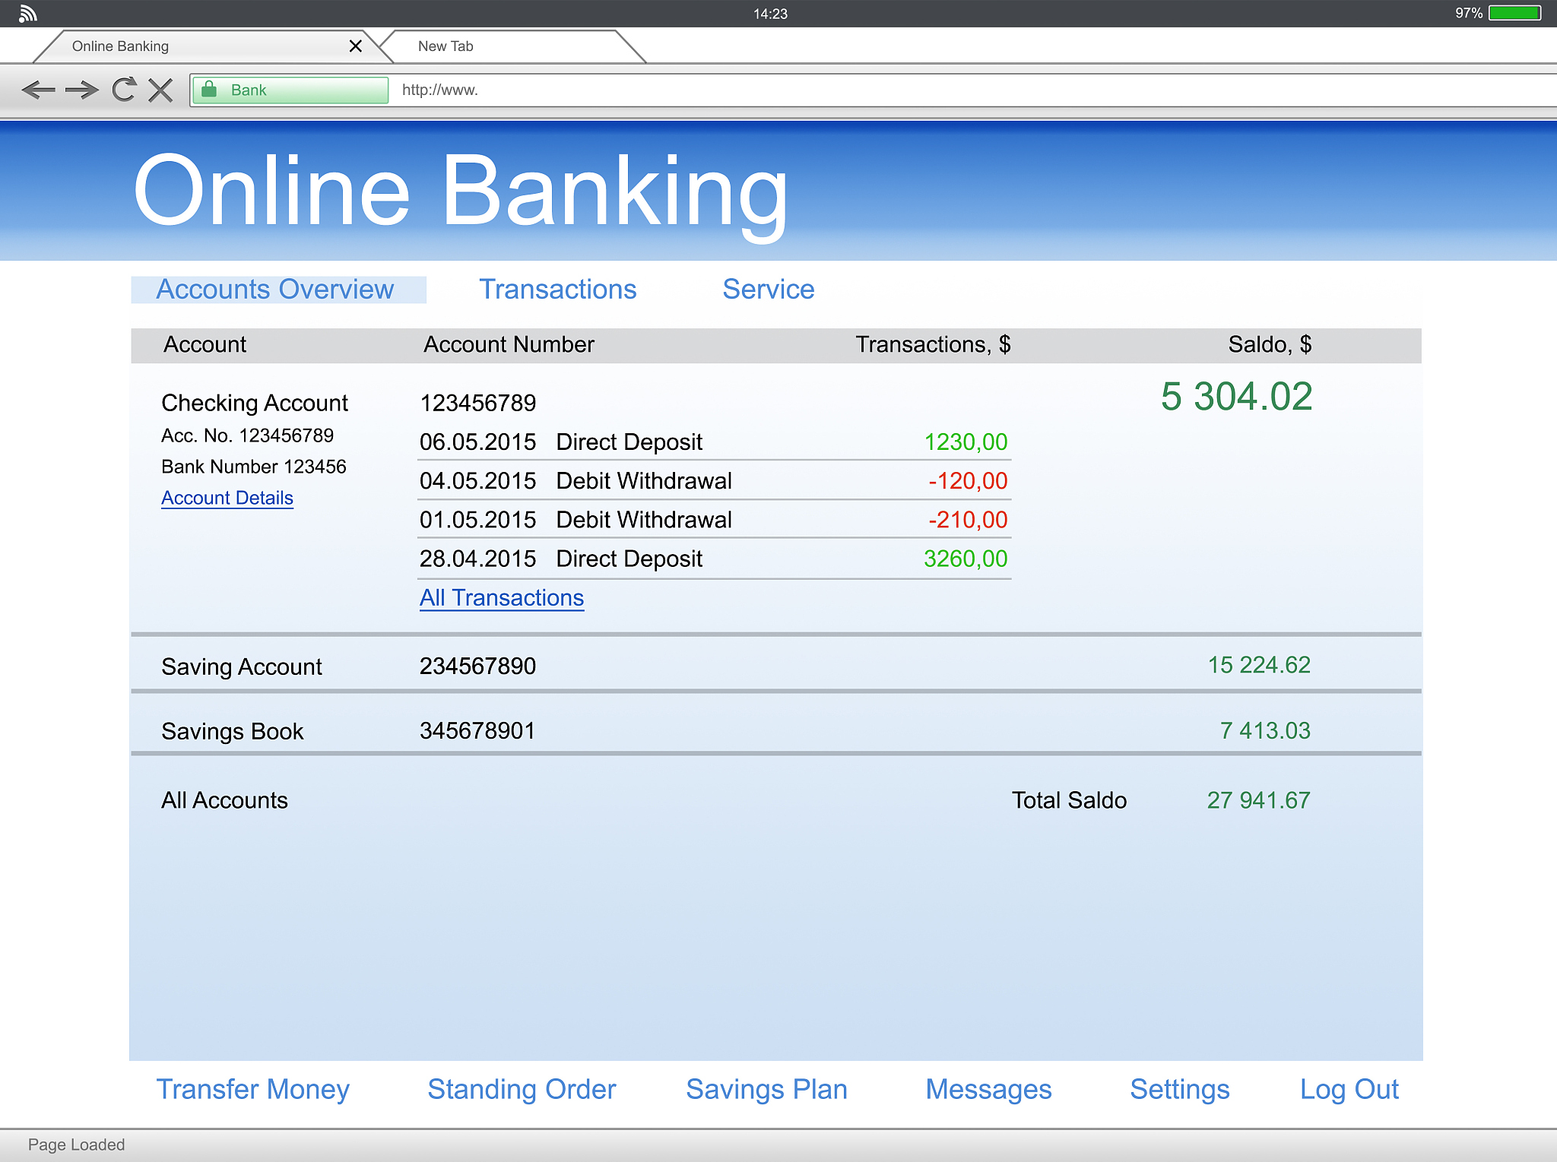Click the Checking Account name

pos(255,403)
